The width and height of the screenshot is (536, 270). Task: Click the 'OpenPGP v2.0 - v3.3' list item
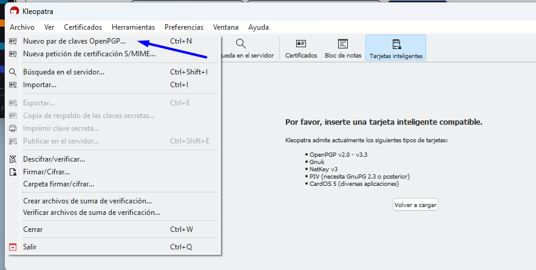pyautogui.click(x=339, y=155)
